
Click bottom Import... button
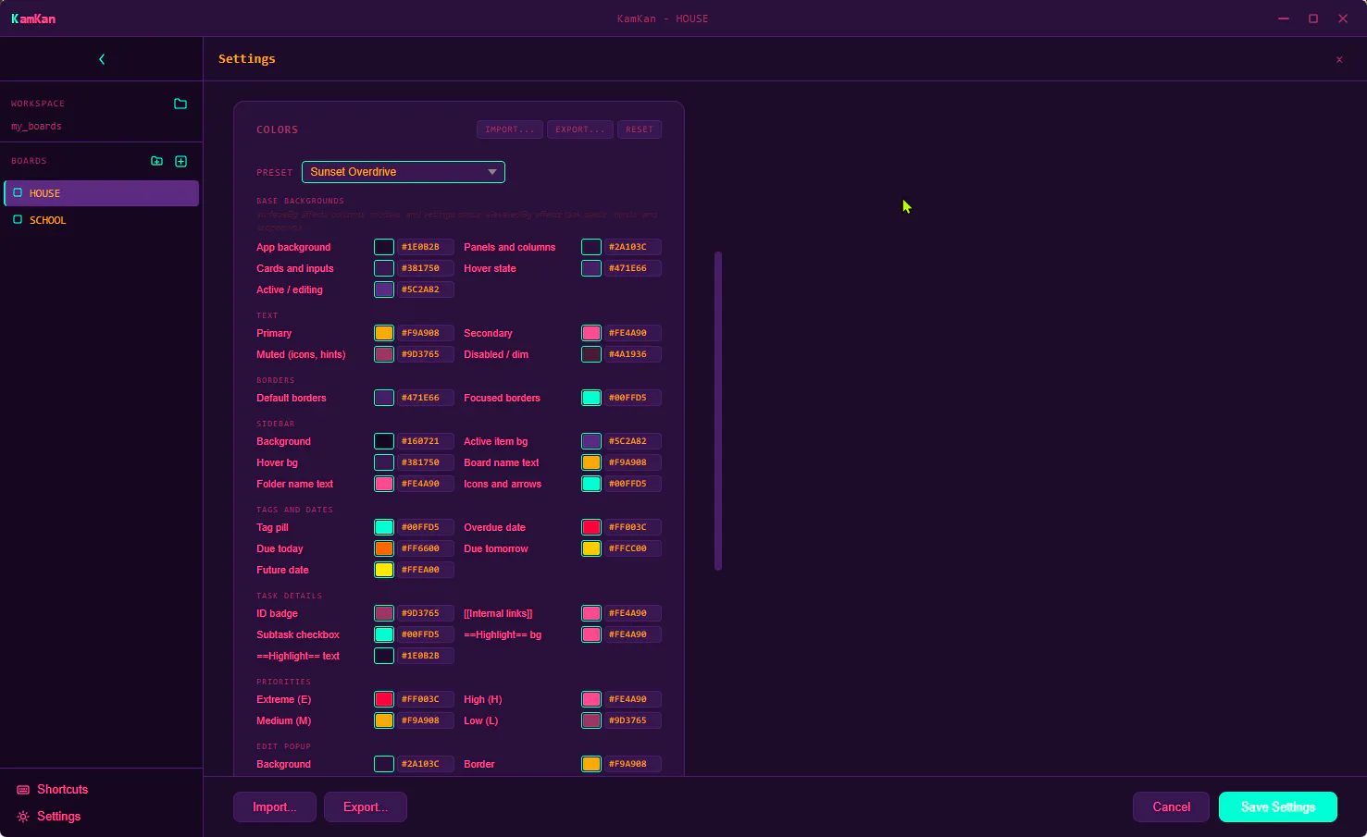(275, 806)
